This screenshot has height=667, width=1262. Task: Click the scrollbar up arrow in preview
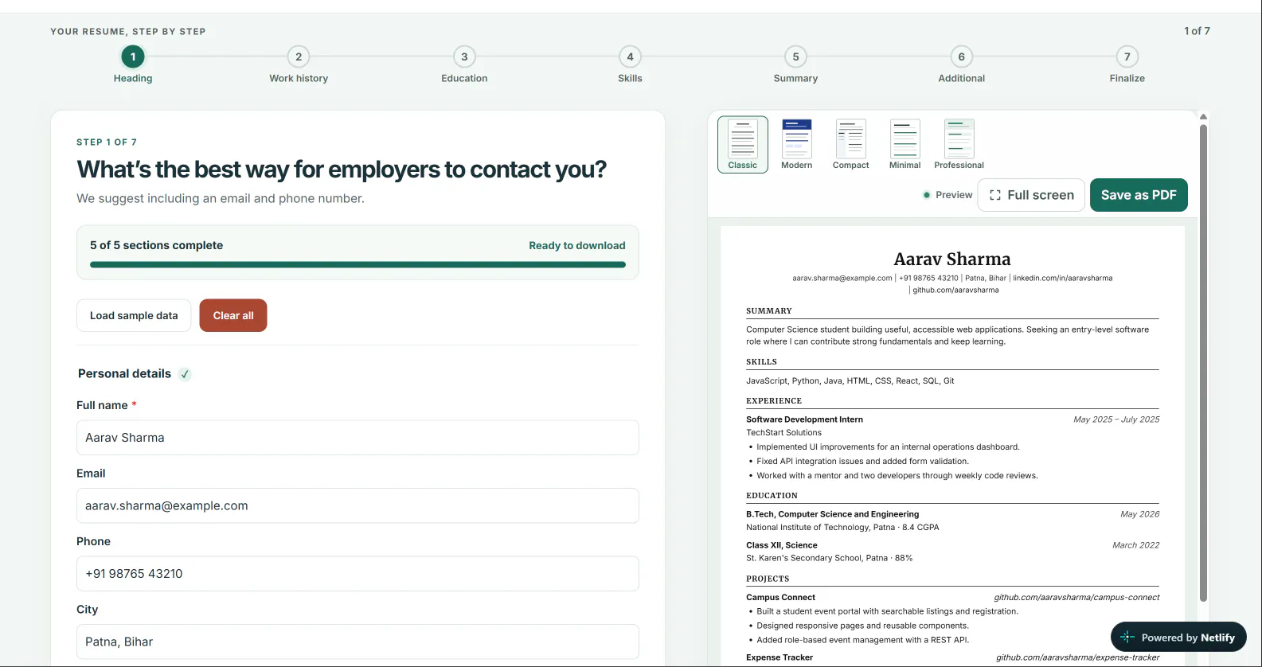click(x=1203, y=117)
